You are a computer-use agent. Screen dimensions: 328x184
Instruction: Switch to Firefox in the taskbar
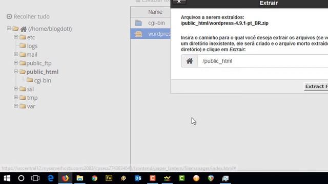coord(65,178)
